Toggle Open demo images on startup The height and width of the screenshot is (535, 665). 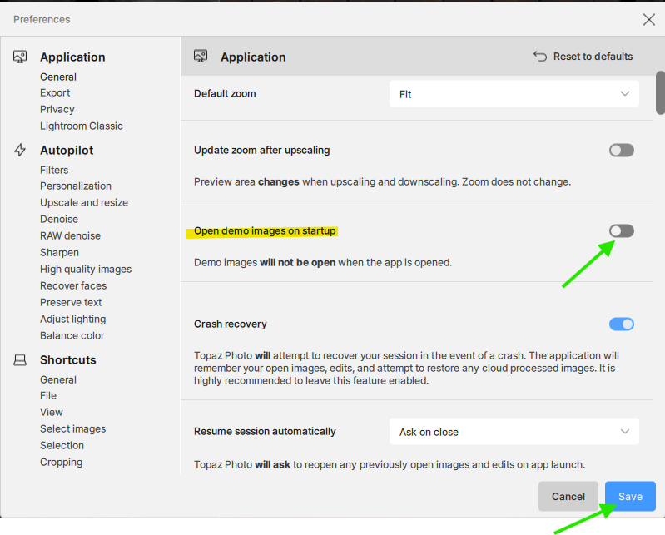click(621, 230)
